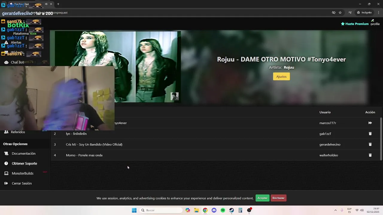This screenshot has height=215, width=383.
Task: Click the Cerrar Sesión exit icon
Action: 6,183
